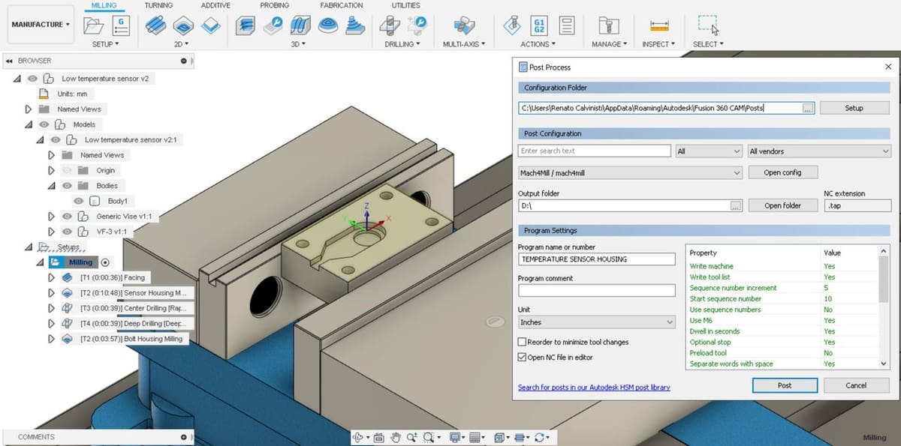Click the Post button
The width and height of the screenshot is (901, 446).
point(785,385)
